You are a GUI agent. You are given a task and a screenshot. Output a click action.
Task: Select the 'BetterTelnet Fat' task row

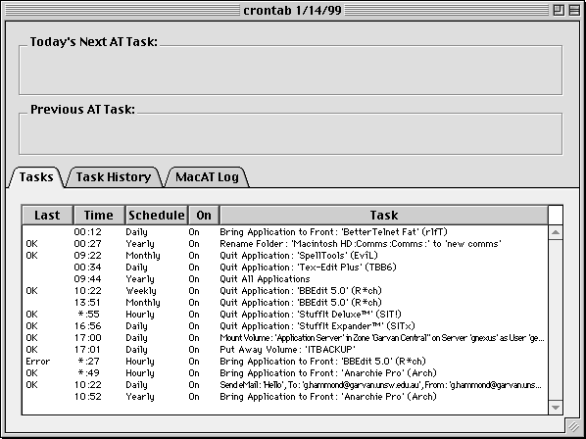click(285, 232)
